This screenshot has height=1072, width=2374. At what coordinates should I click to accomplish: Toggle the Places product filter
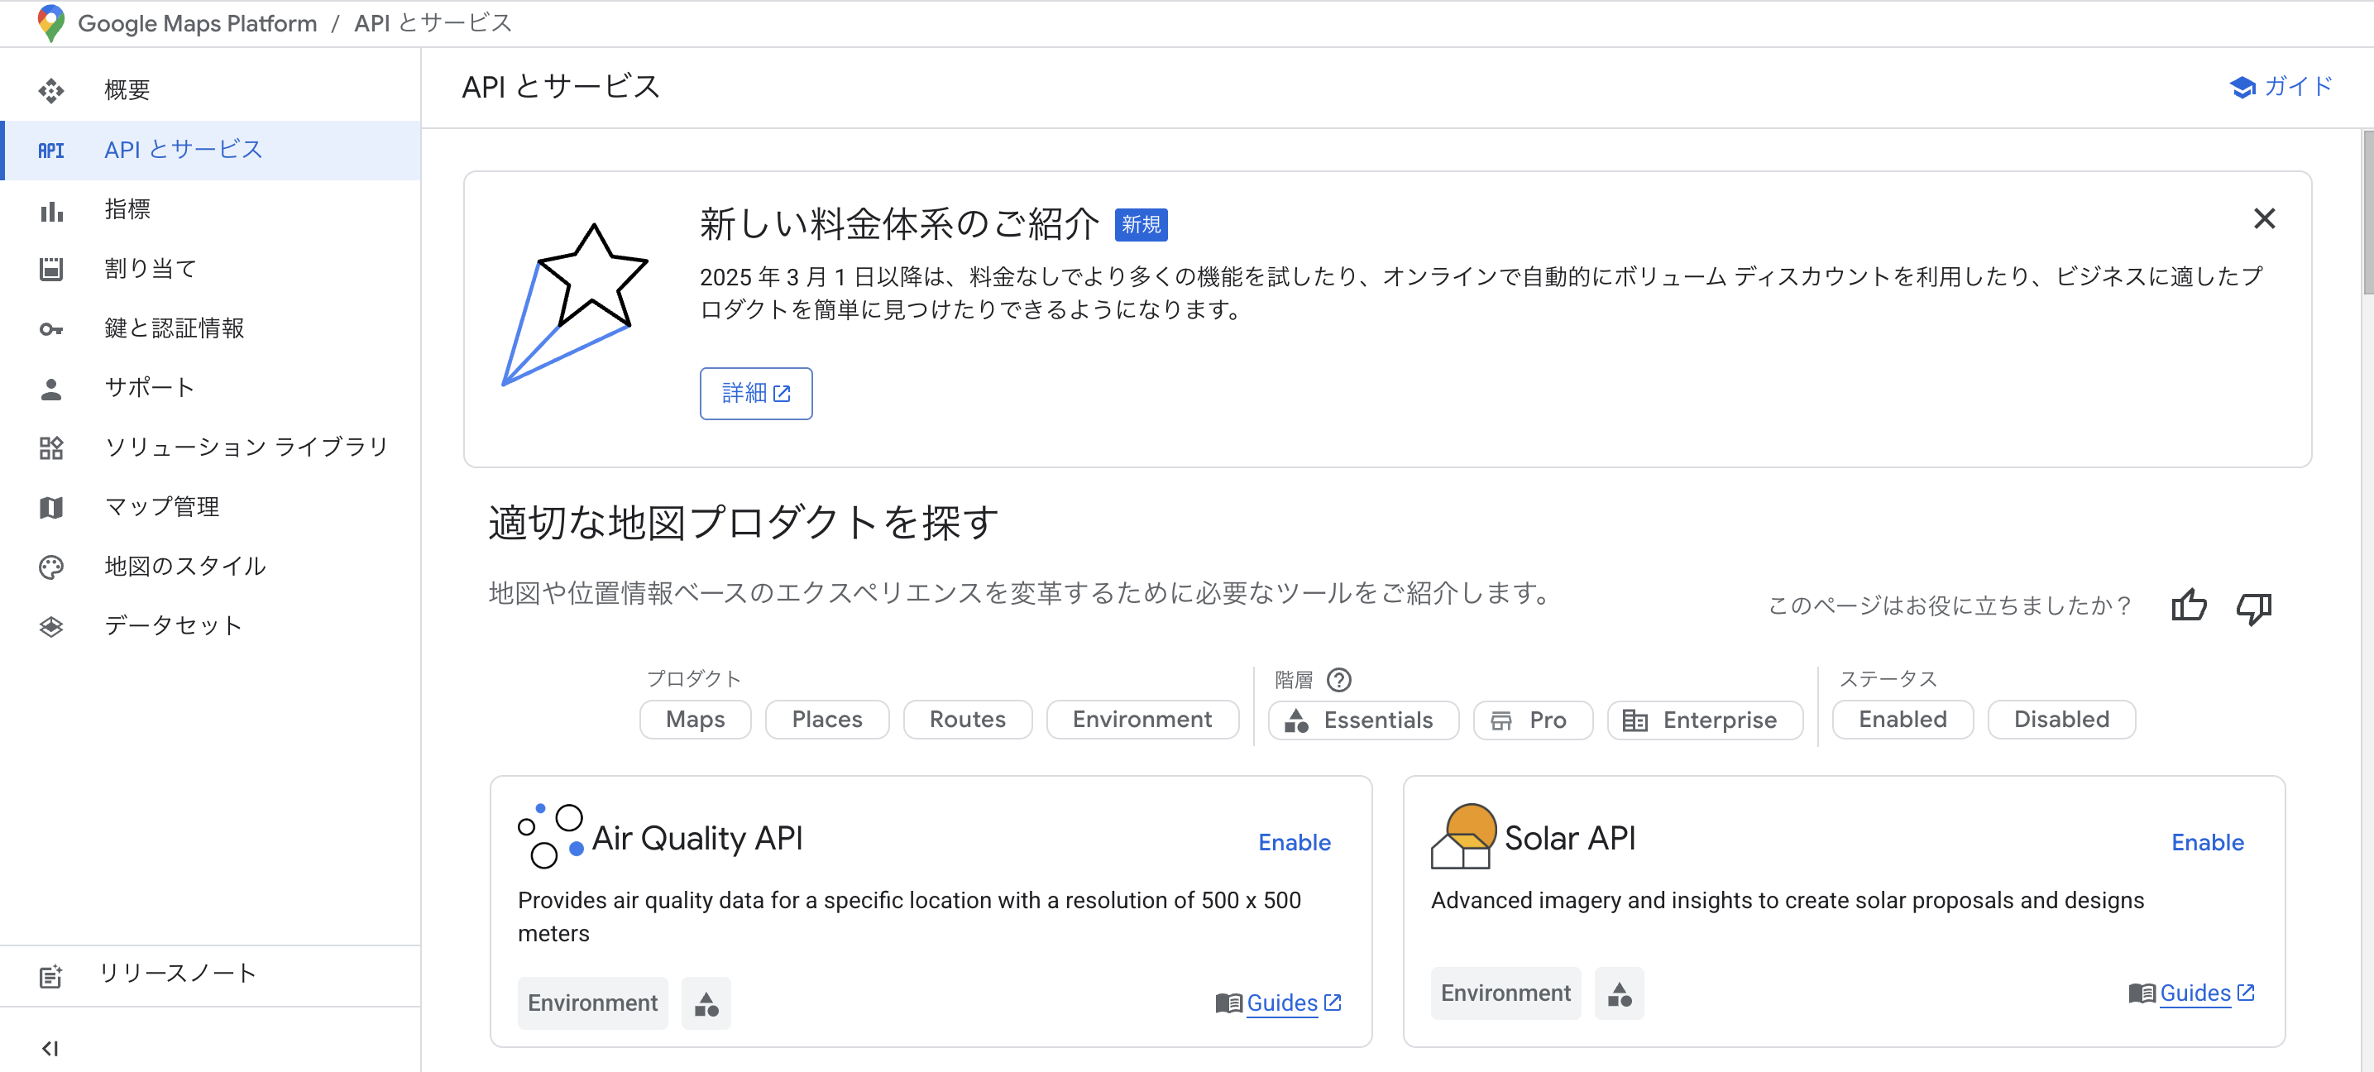[x=826, y=719]
